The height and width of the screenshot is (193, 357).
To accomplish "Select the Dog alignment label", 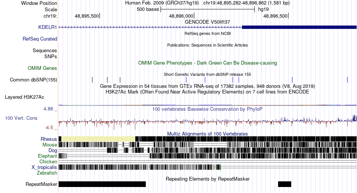I will pyautogui.click(x=53, y=151).
